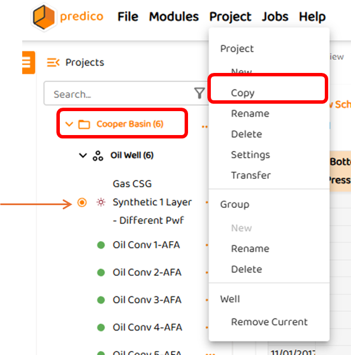Open the Cooper Basin more-options dots
The image size is (351, 355).
pyautogui.click(x=205, y=125)
